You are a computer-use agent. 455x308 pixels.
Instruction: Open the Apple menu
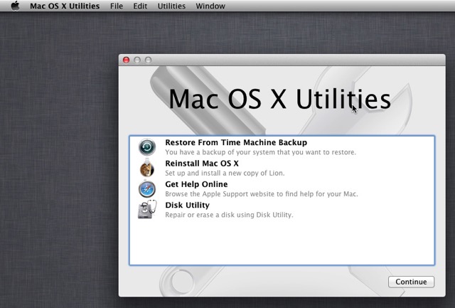coord(15,6)
